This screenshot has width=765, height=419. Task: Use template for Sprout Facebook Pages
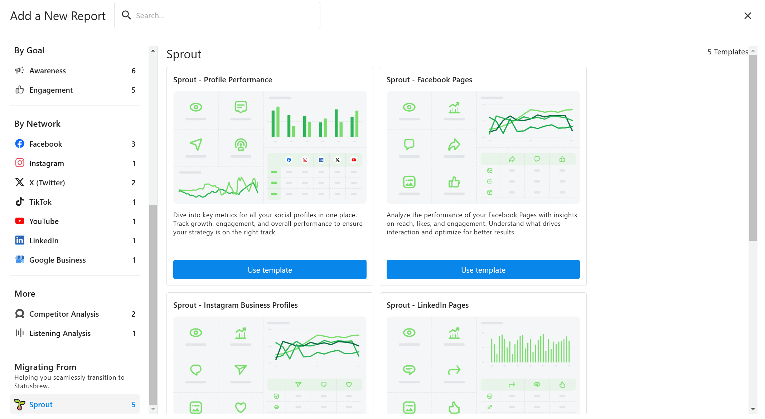tap(483, 270)
